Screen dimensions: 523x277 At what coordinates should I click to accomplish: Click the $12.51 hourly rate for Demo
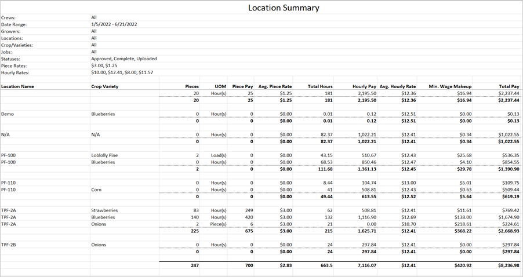tap(409, 114)
